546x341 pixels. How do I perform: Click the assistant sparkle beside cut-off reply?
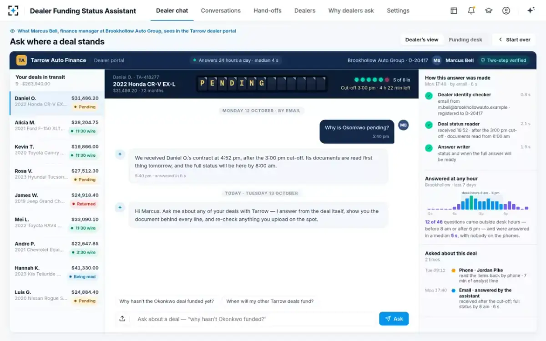pos(120,154)
